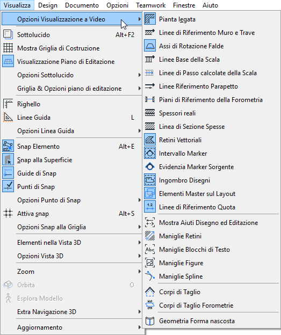Click the Esplora Modello icon
Image resolution: width=281 pixels, height=335 pixels.
pyautogui.click(x=9, y=298)
